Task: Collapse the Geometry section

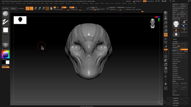Action: (x=175, y=42)
